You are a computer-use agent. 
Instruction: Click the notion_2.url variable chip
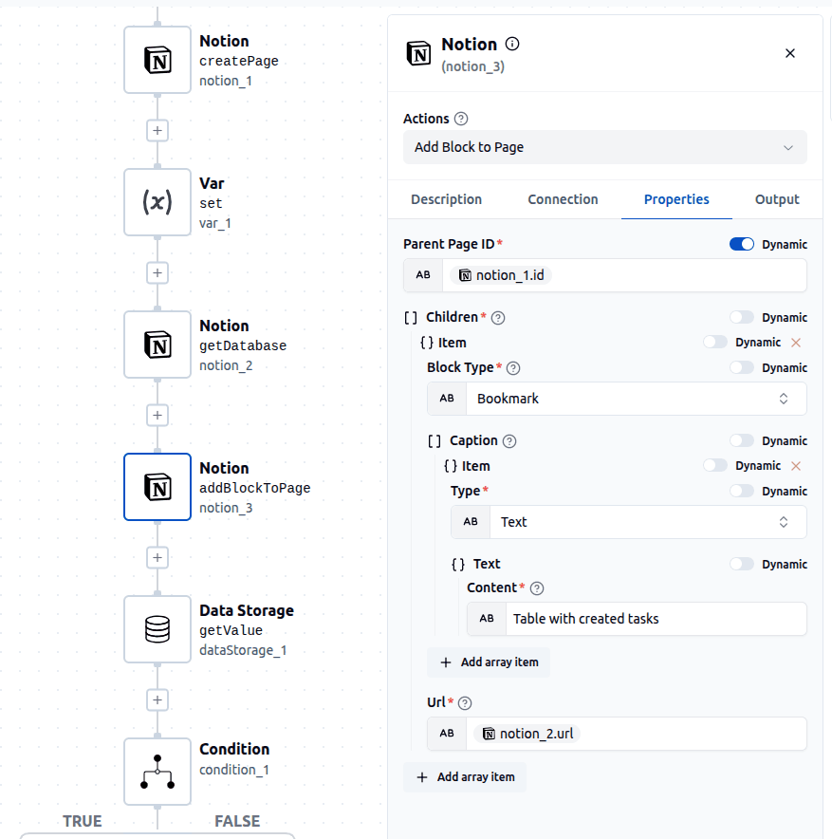[527, 734]
